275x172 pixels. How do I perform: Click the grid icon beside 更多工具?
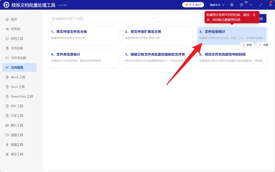click(7, 154)
